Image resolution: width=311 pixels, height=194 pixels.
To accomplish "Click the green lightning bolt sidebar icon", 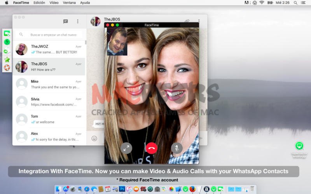I will coord(7,42).
